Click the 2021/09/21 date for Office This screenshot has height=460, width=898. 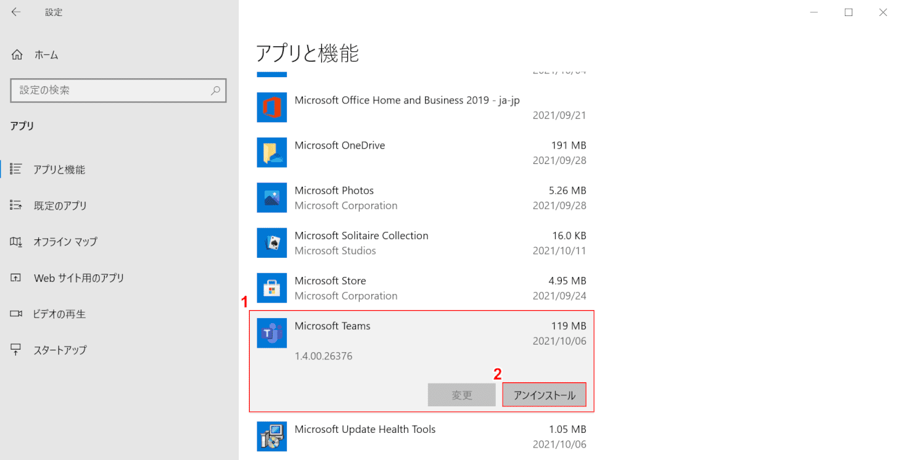click(x=559, y=115)
